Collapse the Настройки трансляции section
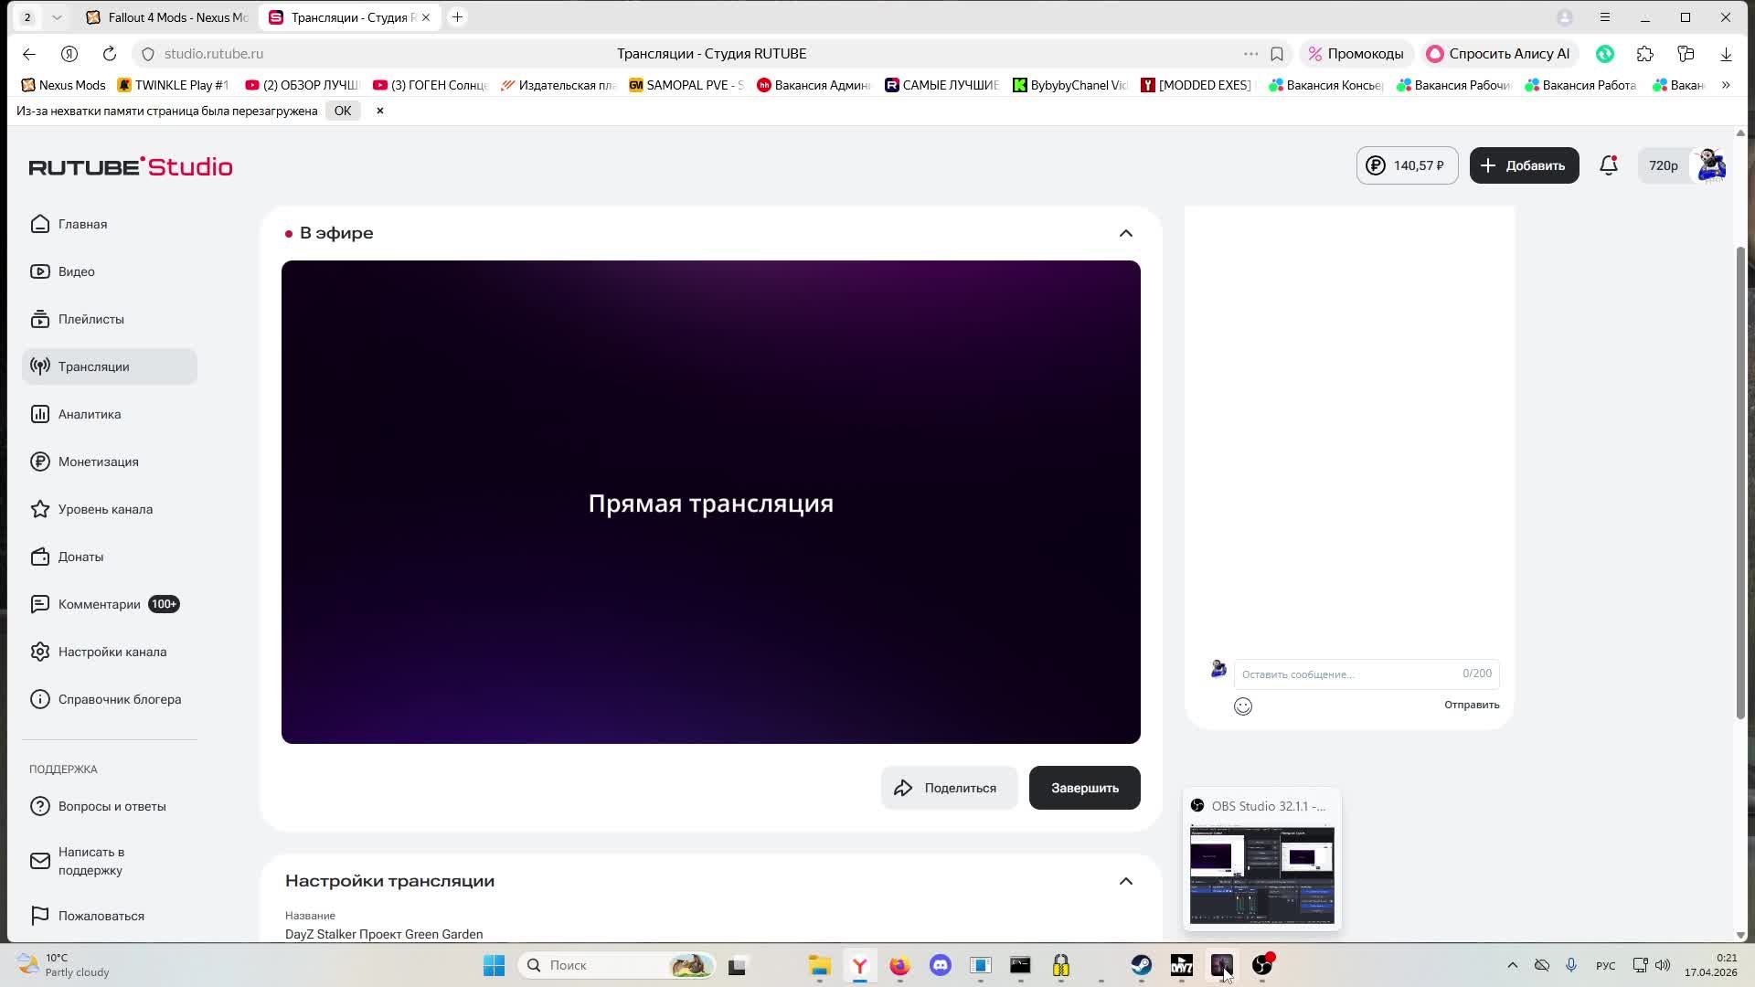The height and width of the screenshot is (987, 1755). 1126,881
